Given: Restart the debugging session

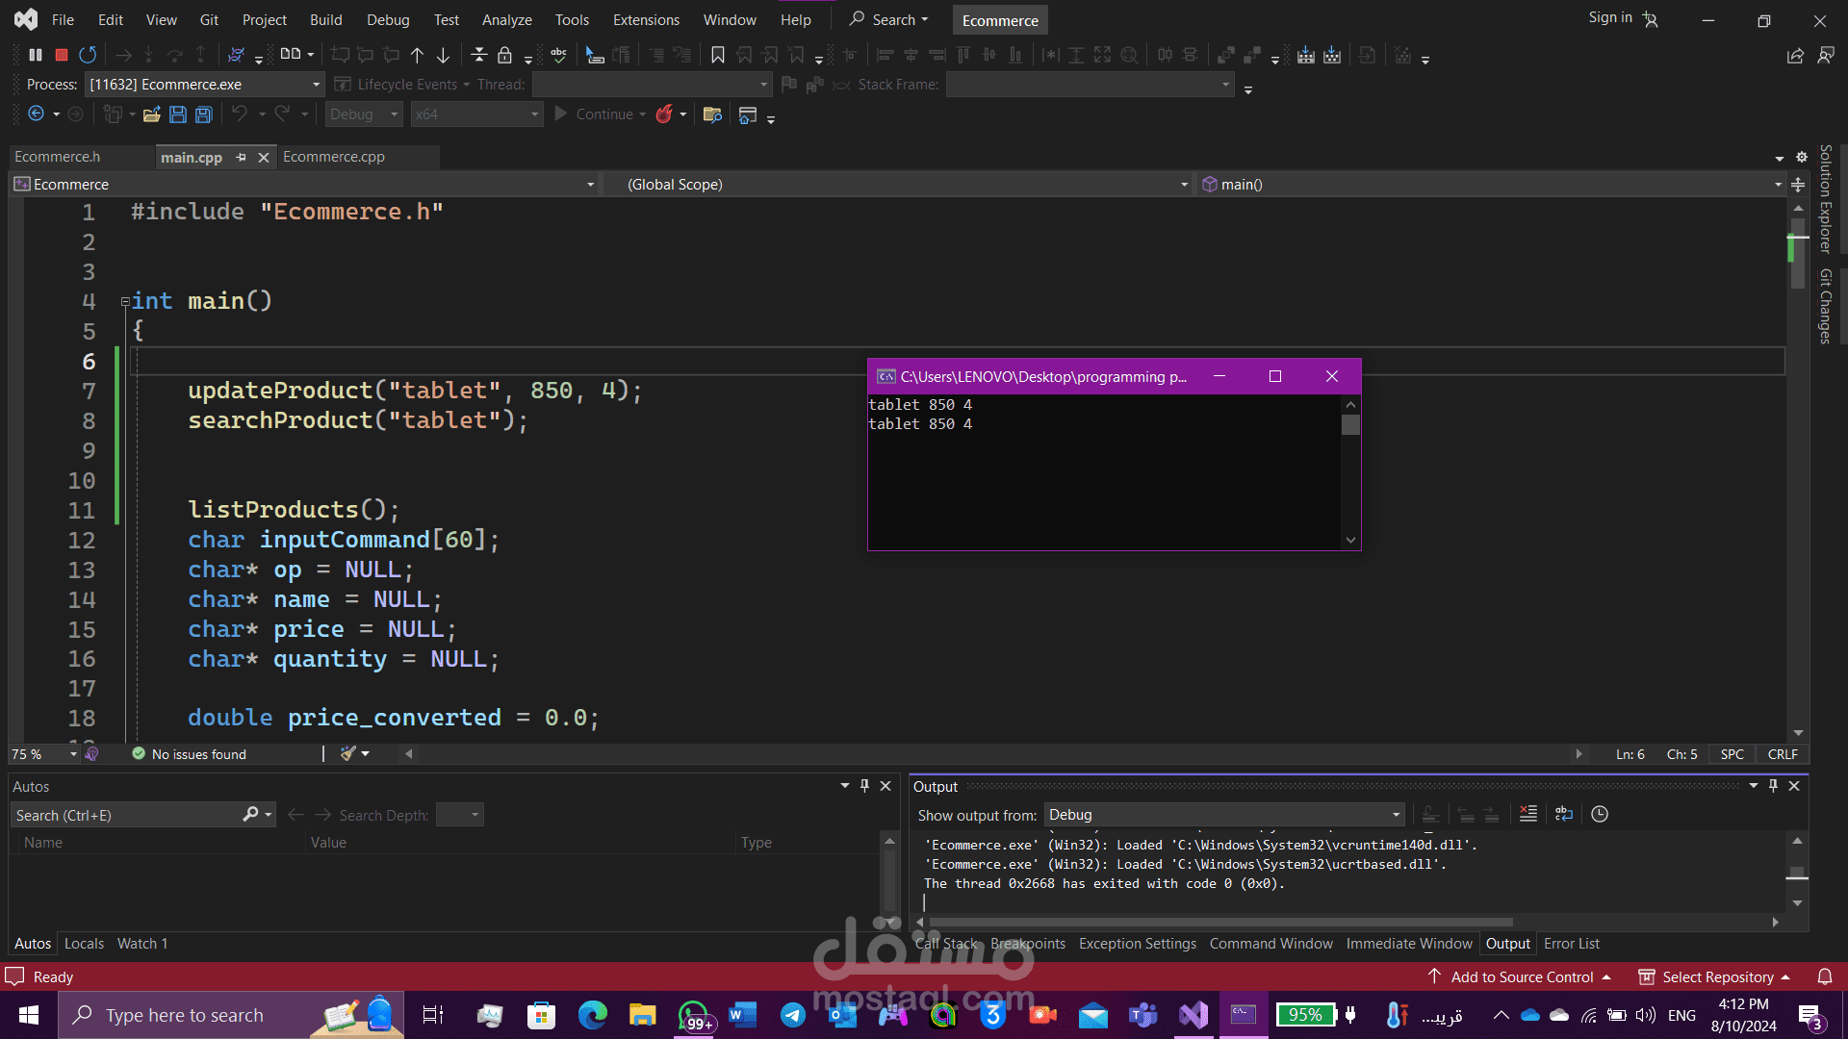Looking at the screenshot, I should (x=88, y=55).
